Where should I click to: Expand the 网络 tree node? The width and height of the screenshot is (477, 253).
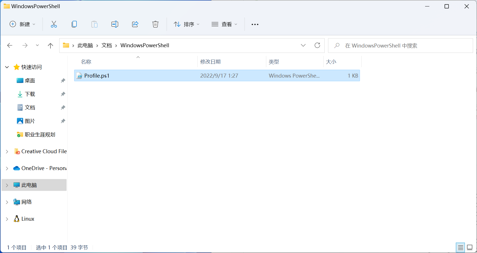(7, 202)
